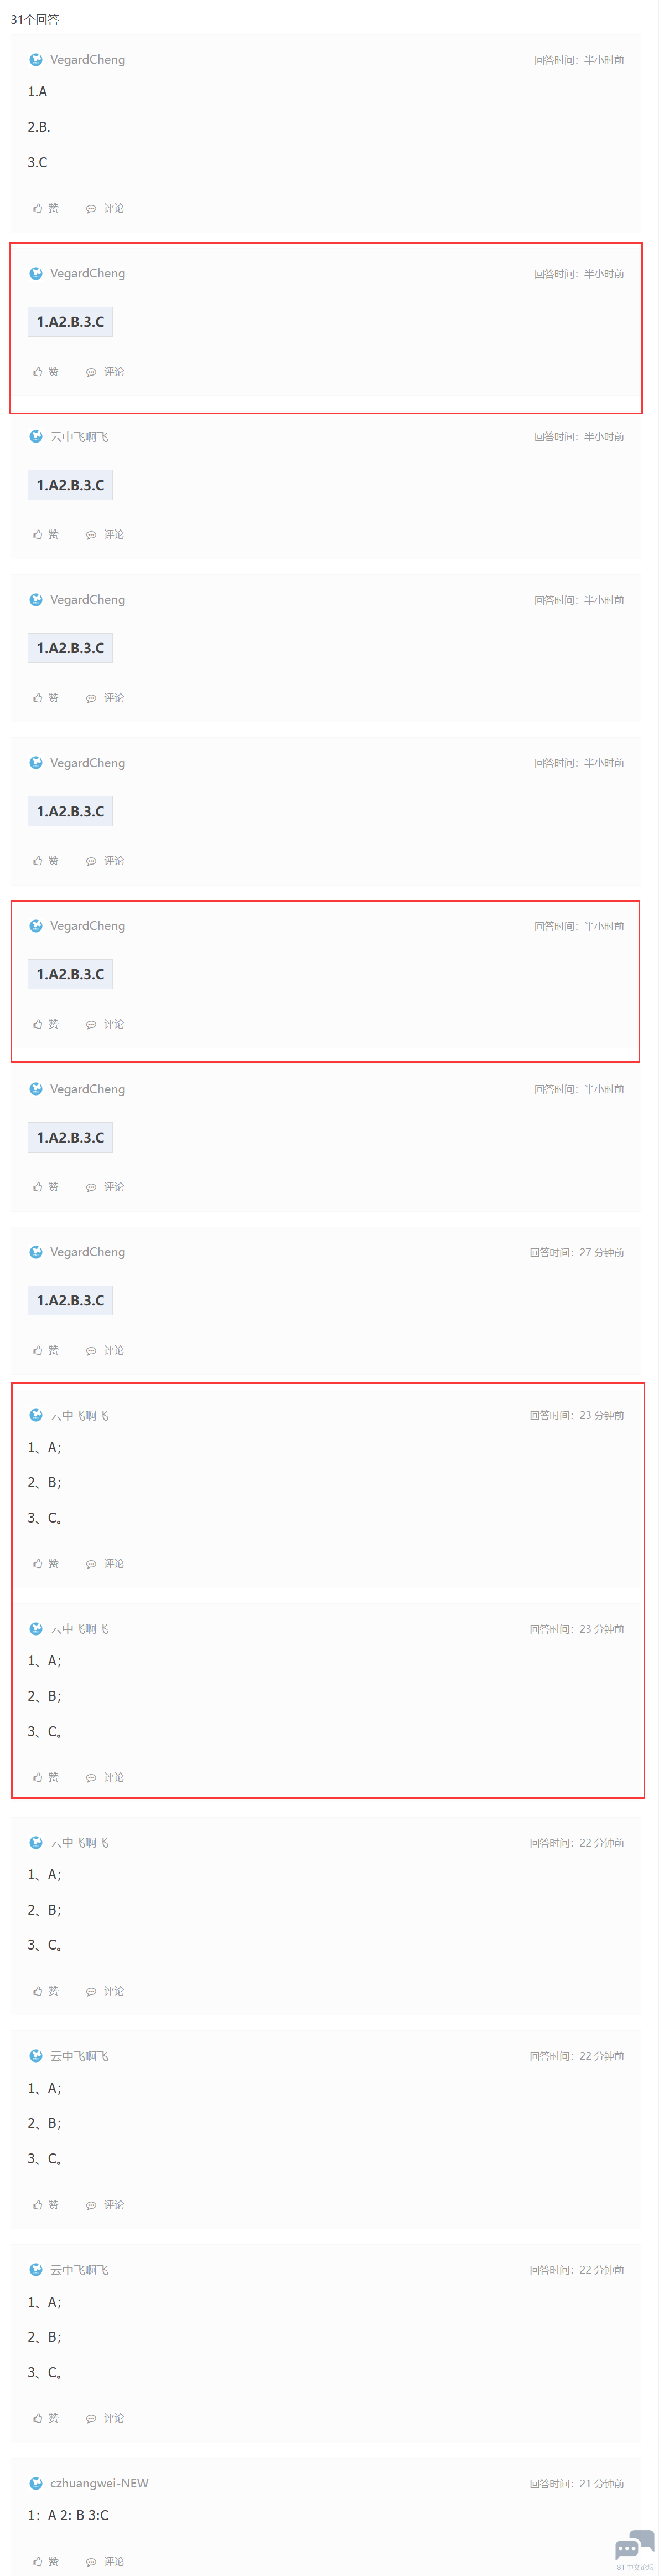
Task: Open czhuangwei-NEW user profile link
Action: tap(99, 2483)
